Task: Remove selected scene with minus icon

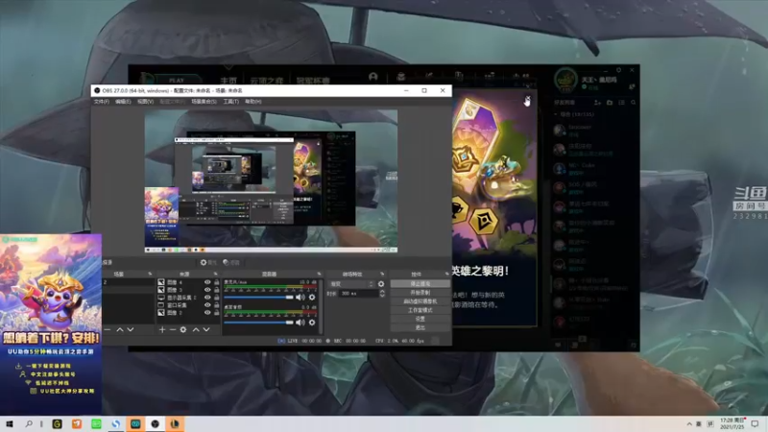Action: click(x=108, y=329)
